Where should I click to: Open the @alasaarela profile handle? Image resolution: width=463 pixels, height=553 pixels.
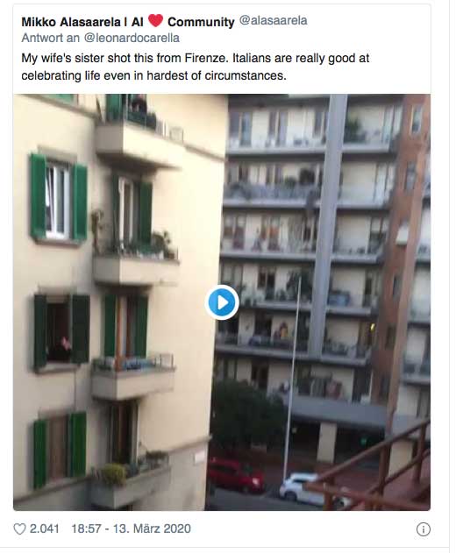pyautogui.click(x=273, y=20)
